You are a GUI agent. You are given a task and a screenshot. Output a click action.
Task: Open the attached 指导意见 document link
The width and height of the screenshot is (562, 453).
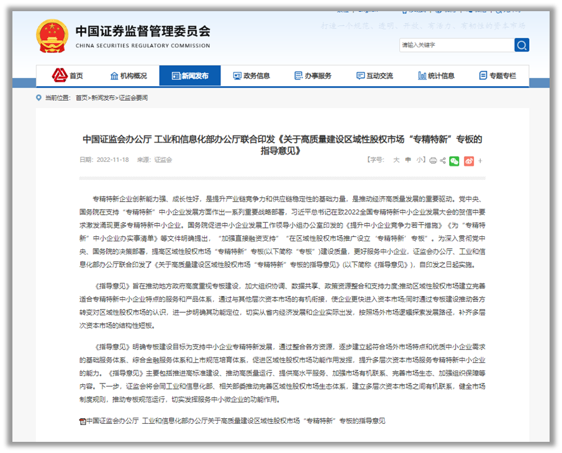pos(236,421)
